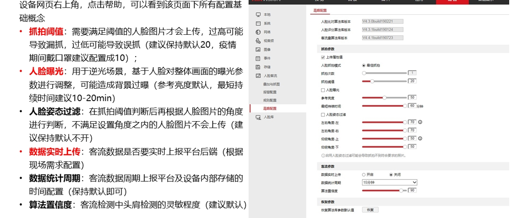Open the 网络 (Network) globe icon

[258, 32]
